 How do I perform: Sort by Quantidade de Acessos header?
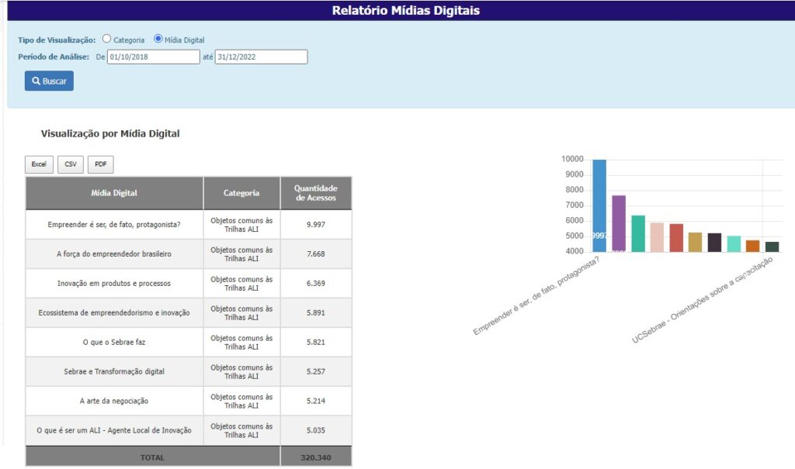pos(315,193)
